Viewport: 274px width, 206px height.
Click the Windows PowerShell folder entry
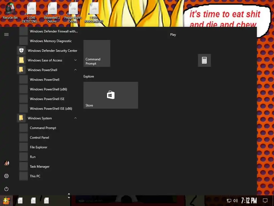pos(48,70)
